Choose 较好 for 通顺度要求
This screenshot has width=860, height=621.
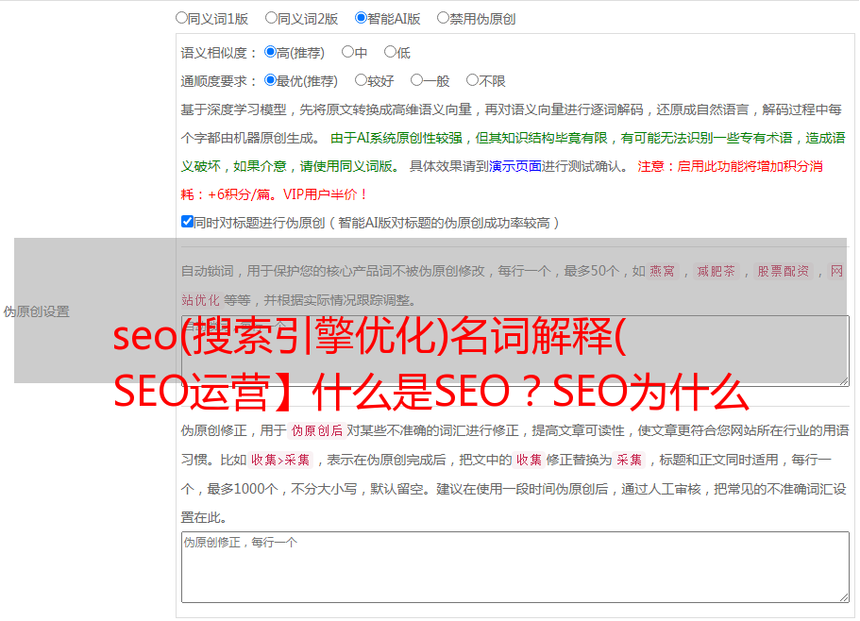point(361,80)
